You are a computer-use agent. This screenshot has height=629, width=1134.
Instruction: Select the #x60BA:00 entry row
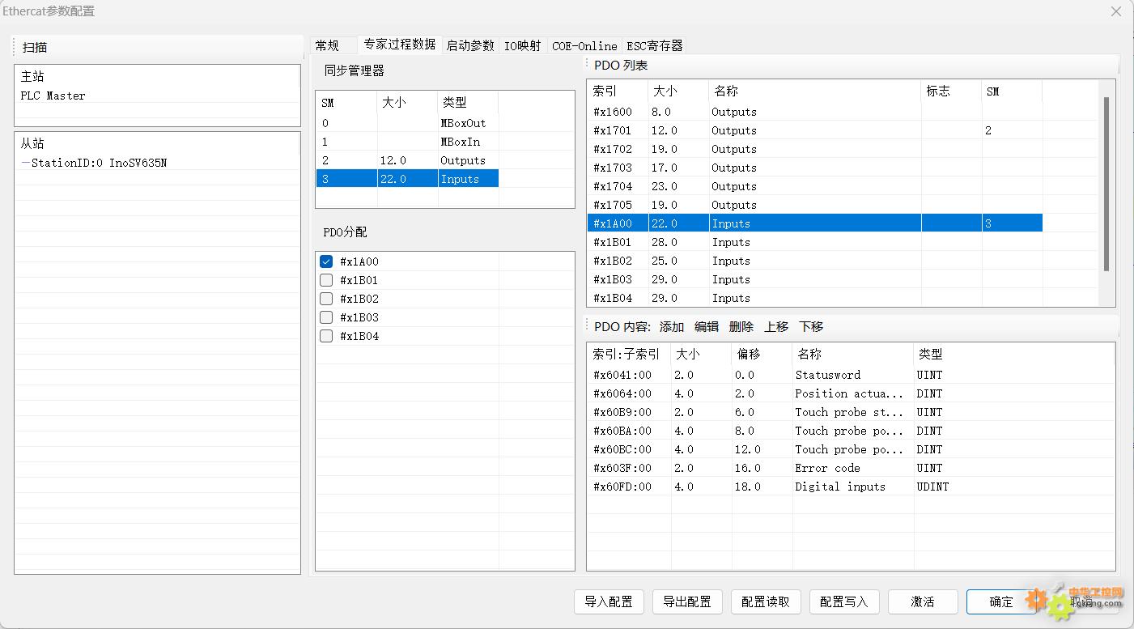[x=851, y=431]
